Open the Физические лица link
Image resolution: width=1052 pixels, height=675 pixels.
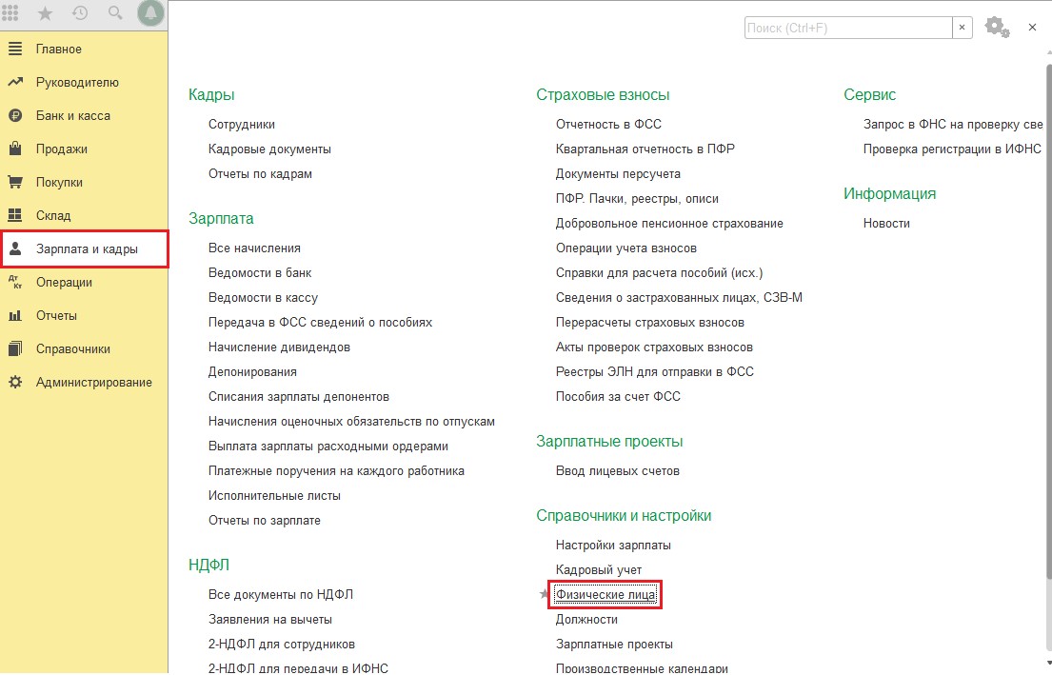605,594
